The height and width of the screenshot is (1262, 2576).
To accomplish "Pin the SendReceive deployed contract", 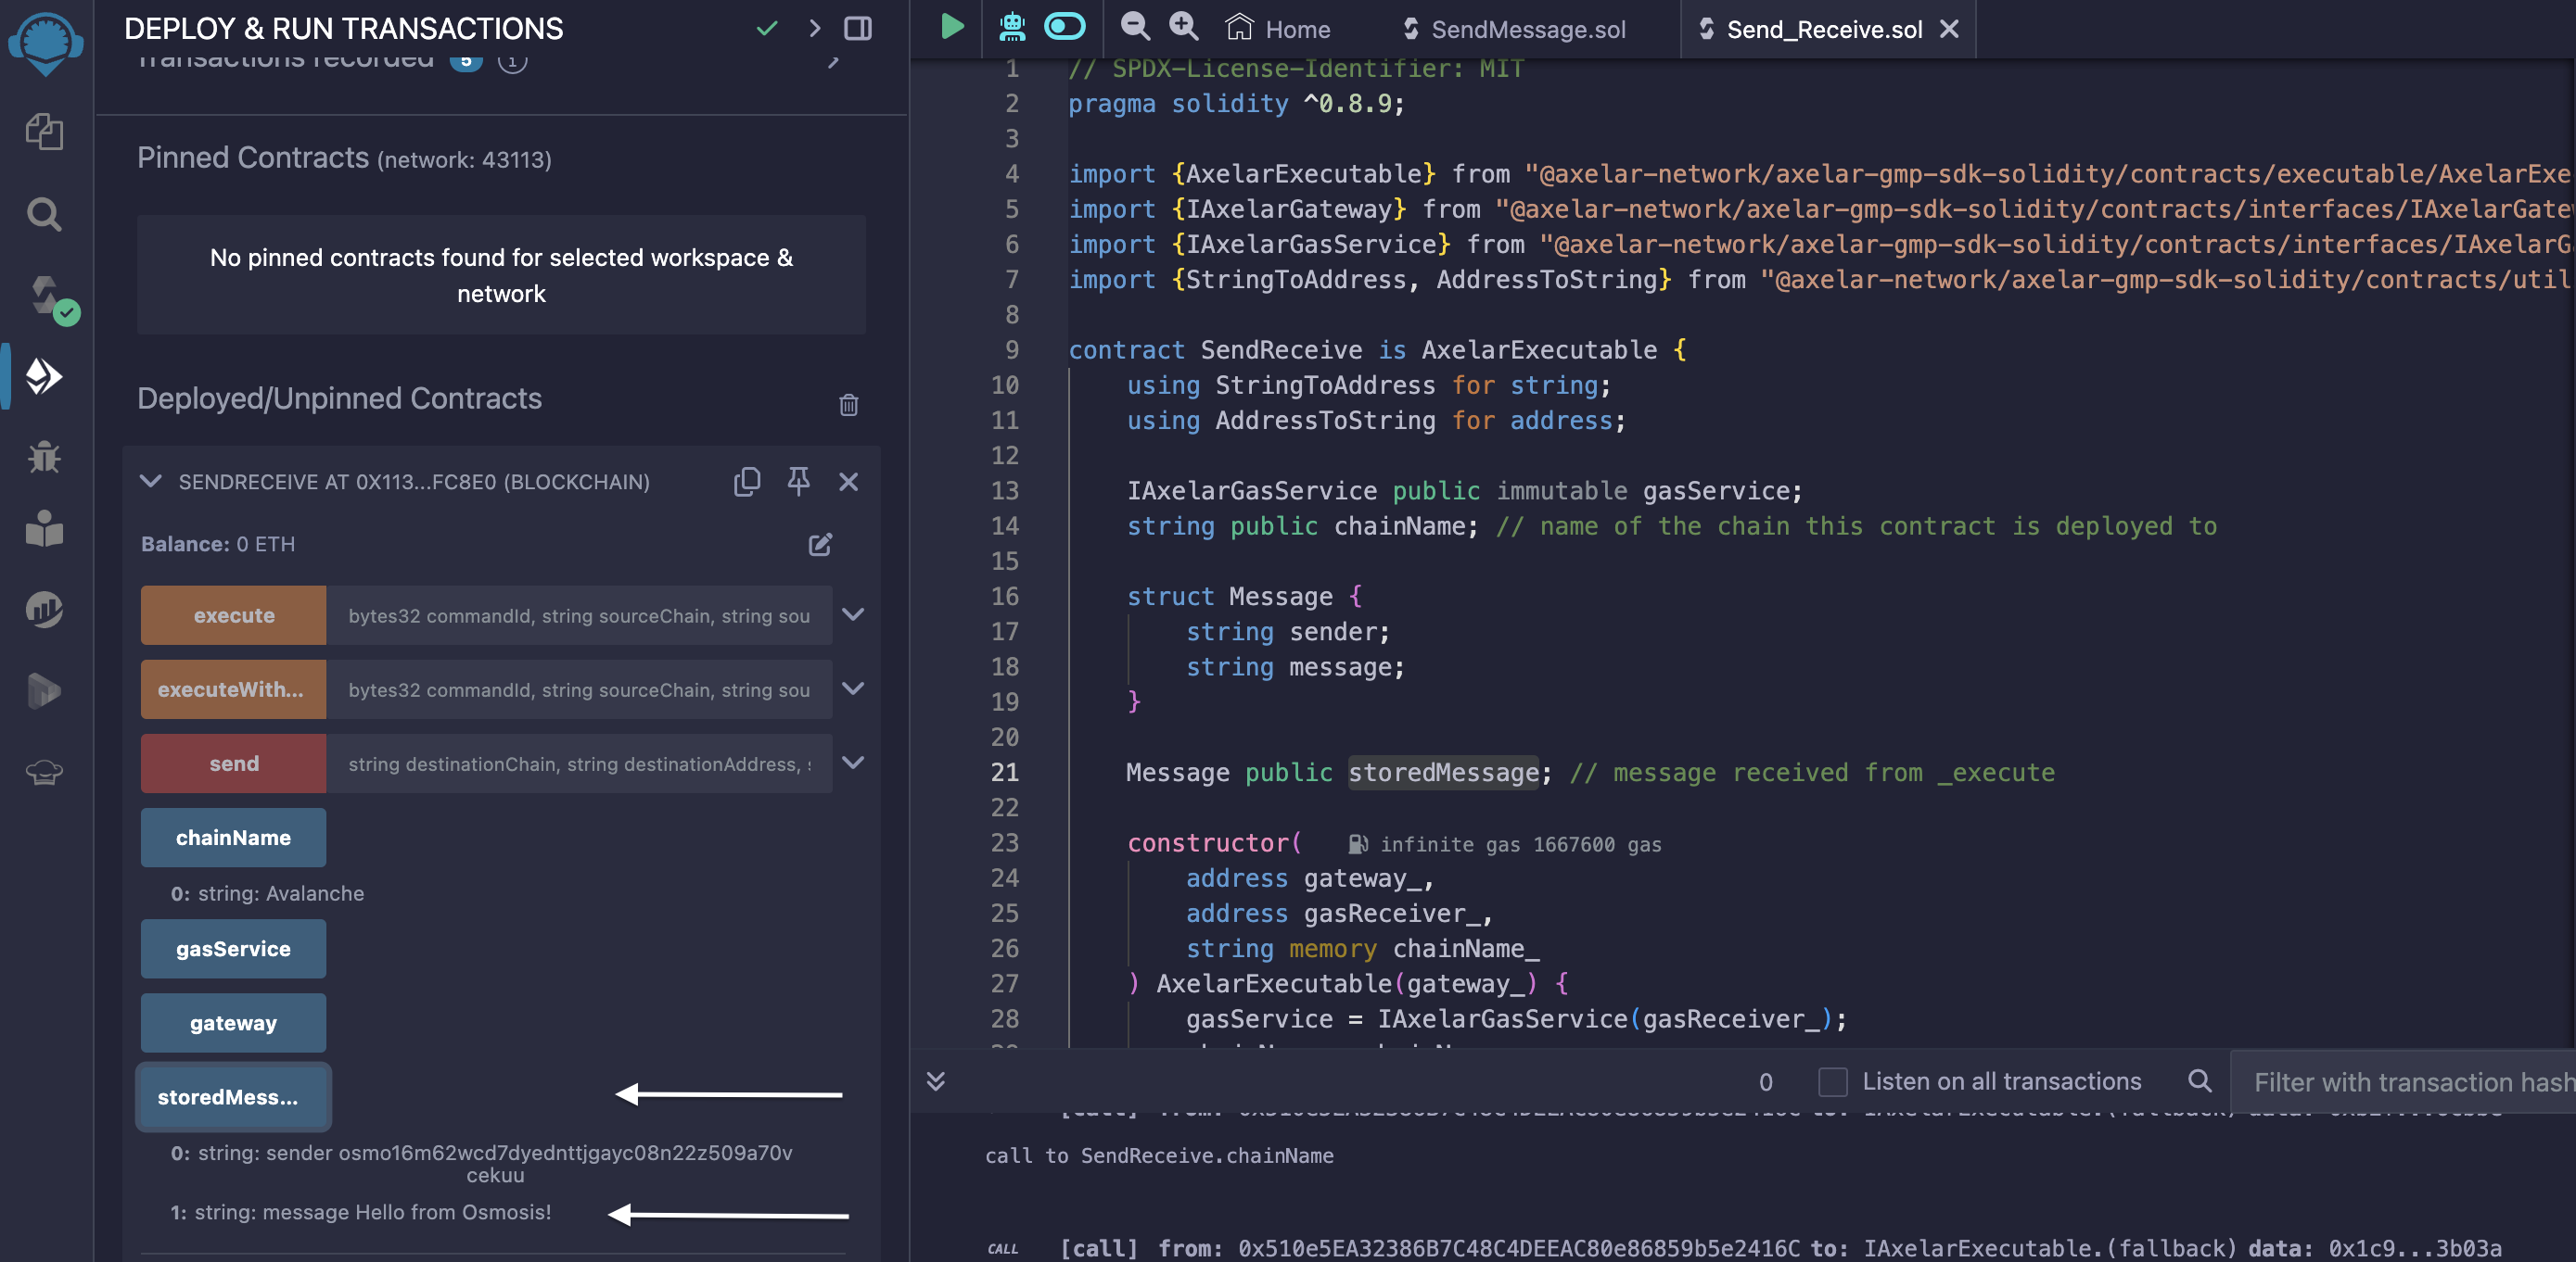I will (798, 482).
